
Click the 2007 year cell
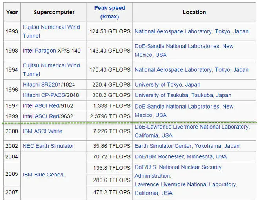pyautogui.click(x=12, y=192)
